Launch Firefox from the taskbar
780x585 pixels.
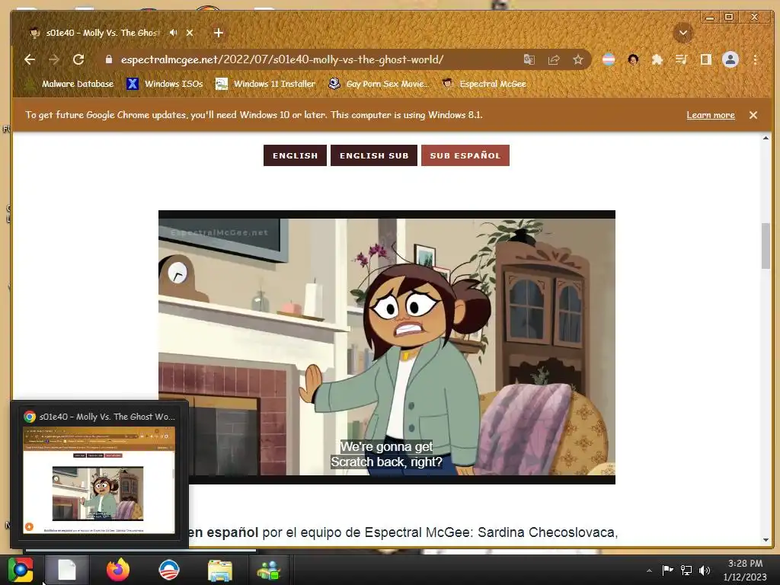[x=118, y=570]
